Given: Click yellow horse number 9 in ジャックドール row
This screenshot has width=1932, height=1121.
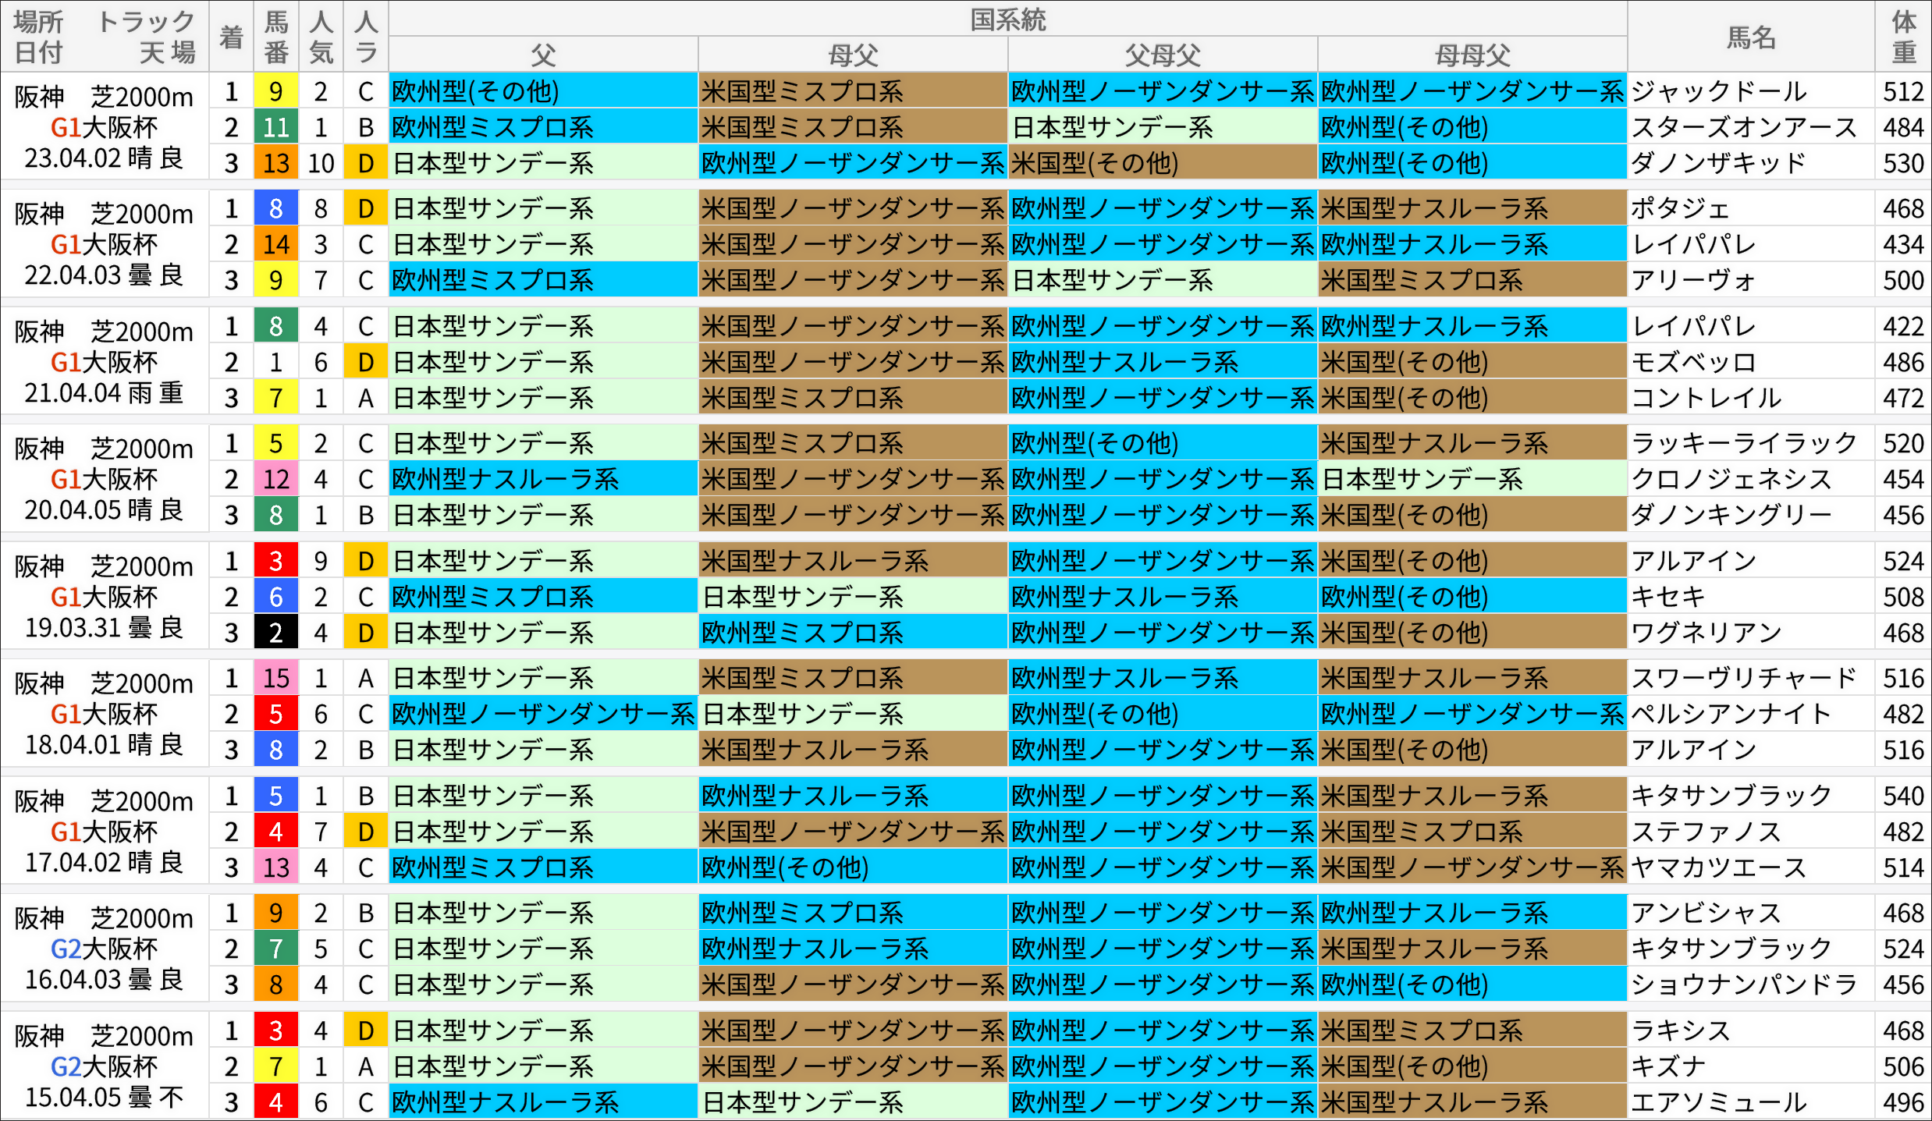Looking at the screenshot, I should pyautogui.click(x=276, y=92).
